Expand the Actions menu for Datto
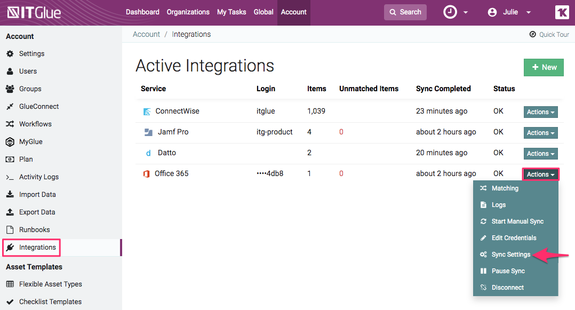This screenshot has height=310, width=575. click(540, 153)
